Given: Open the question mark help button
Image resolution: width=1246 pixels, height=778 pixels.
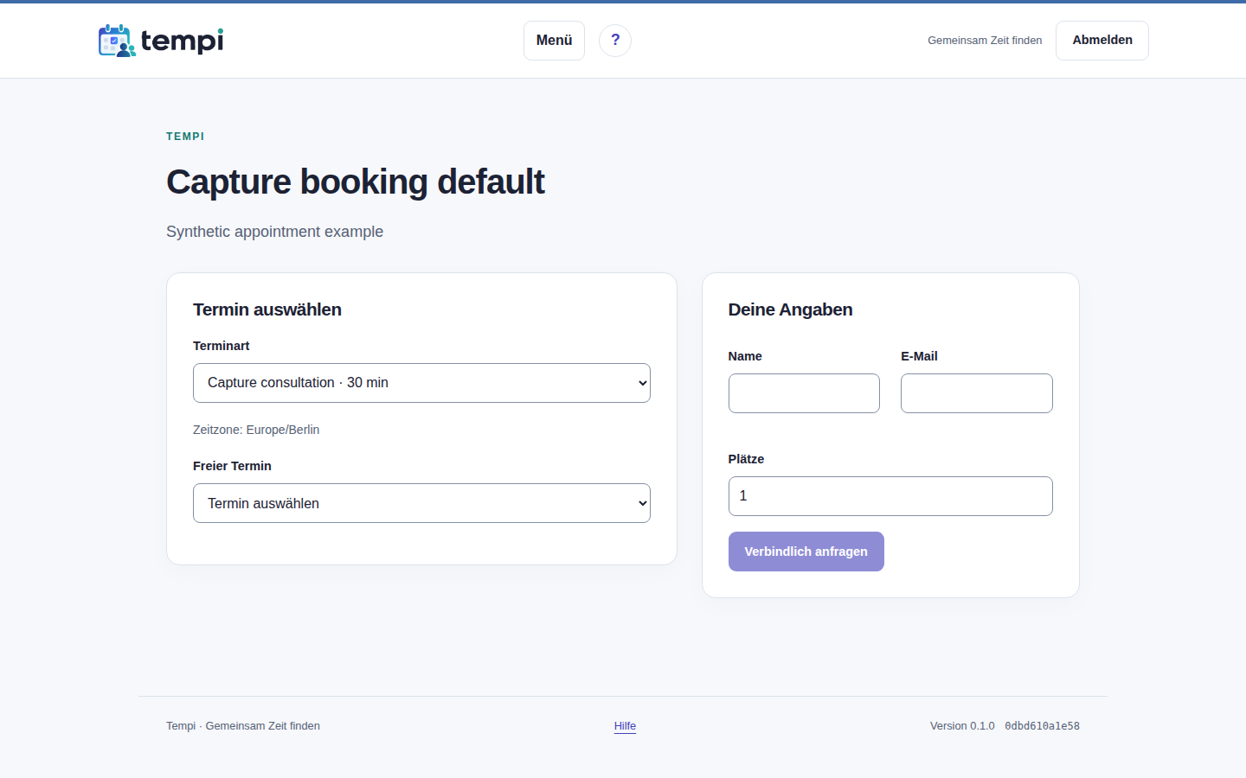Looking at the screenshot, I should 615,41.
